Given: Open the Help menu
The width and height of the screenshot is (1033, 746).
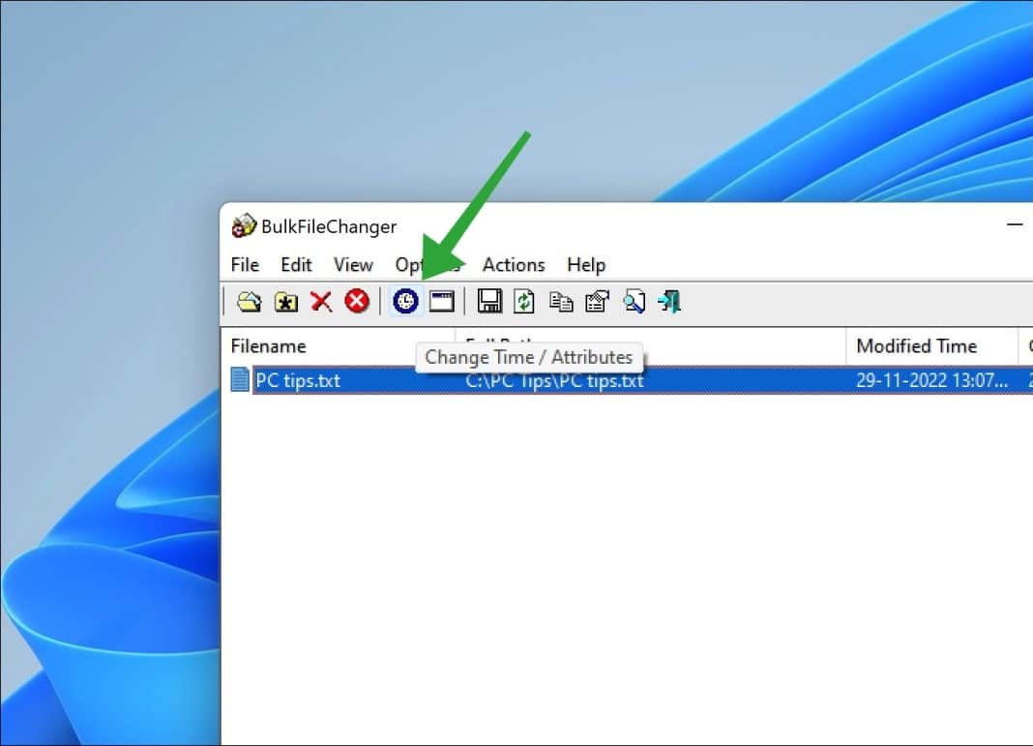Looking at the screenshot, I should point(586,265).
